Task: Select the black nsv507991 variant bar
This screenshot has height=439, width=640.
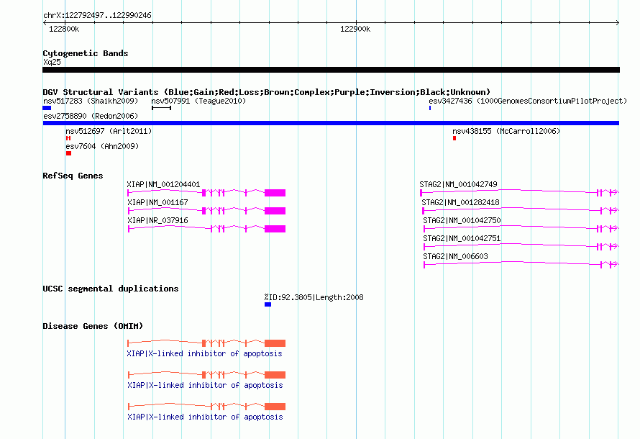Action: (161, 108)
